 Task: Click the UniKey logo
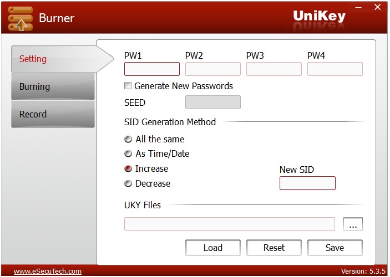pyautogui.click(x=320, y=17)
